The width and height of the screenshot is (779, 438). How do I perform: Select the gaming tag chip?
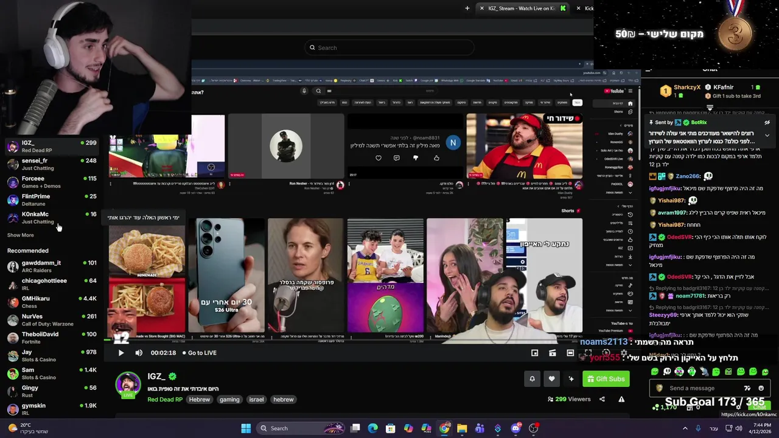coord(229,400)
